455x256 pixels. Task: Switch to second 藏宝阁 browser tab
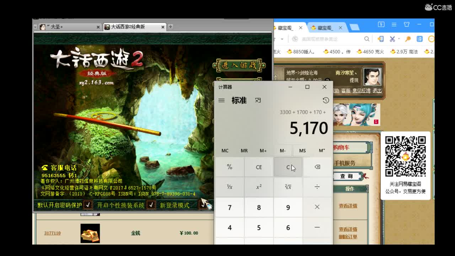(326, 28)
